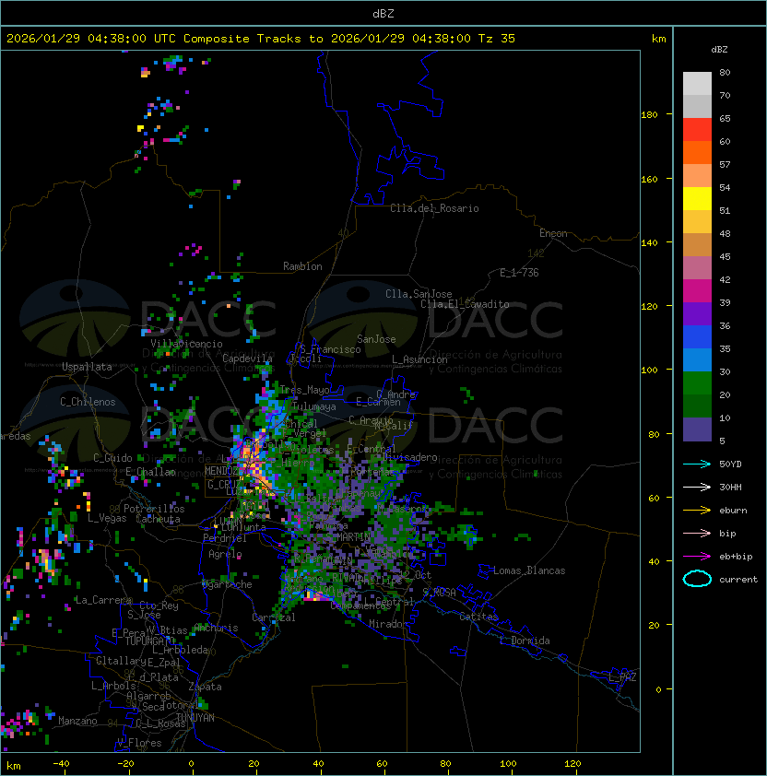Click the 'dBZ' heading above the color scale

(719, 50)
